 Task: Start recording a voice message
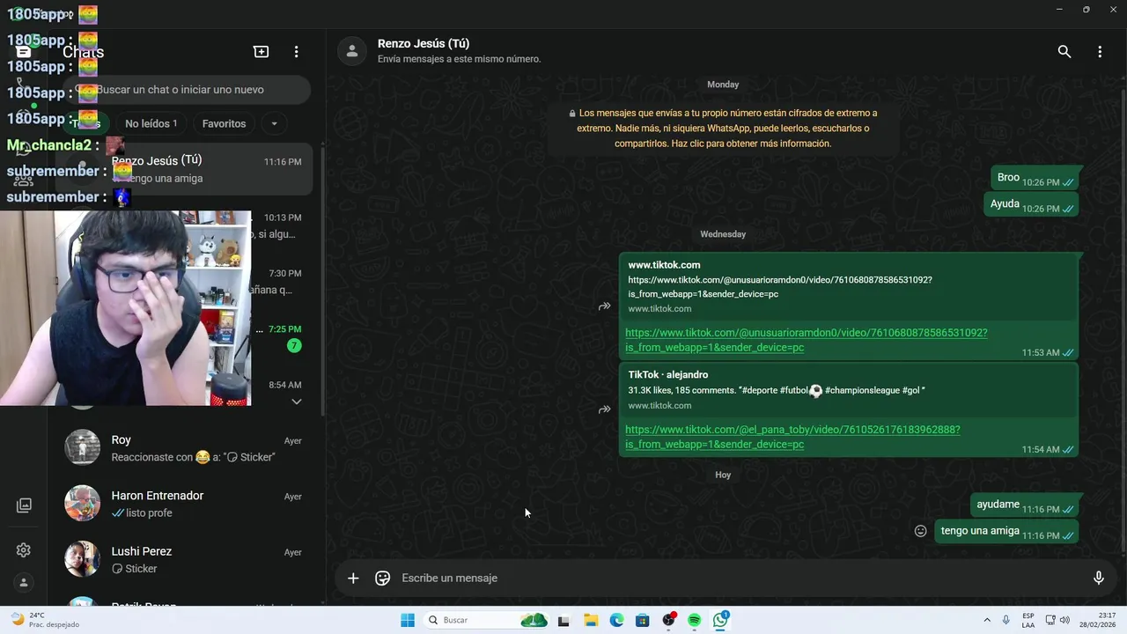click(x=1099, y=578)
